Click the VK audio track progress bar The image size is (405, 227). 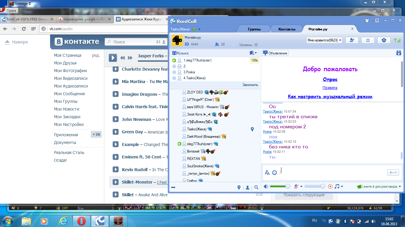tap(153, 61)
